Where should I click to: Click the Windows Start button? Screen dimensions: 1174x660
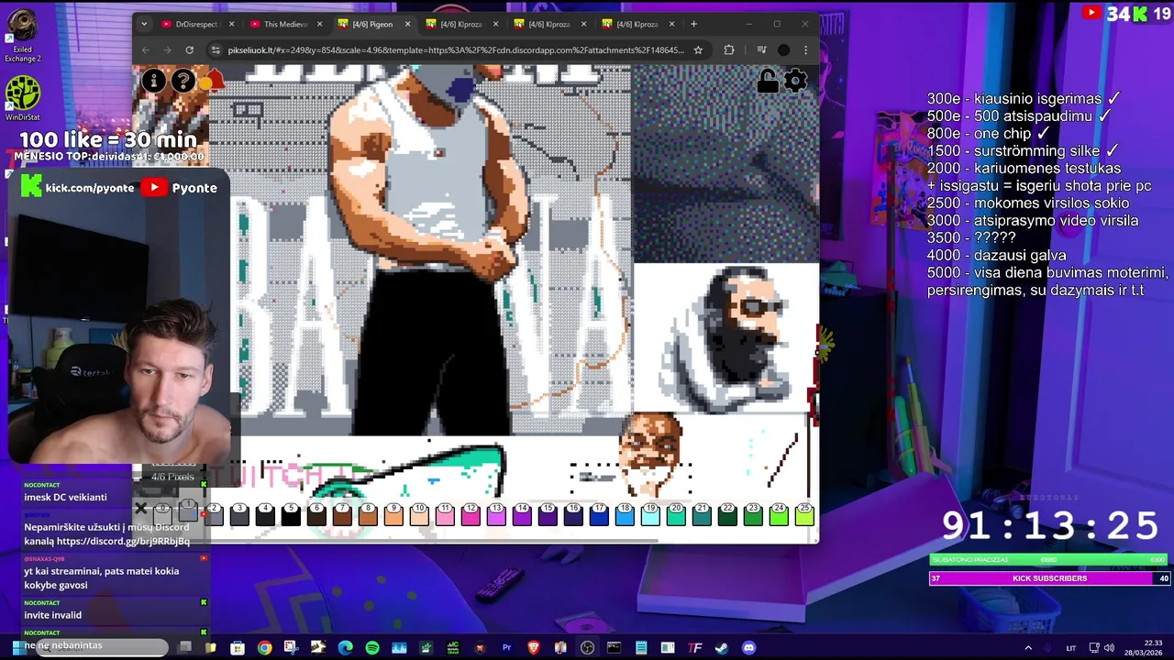click(17, 647)
